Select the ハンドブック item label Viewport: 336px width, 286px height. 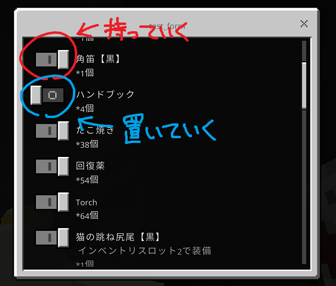point(105,94)
